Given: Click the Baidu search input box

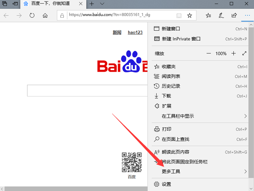Looking at the screenshot, I should click(88, 91).
